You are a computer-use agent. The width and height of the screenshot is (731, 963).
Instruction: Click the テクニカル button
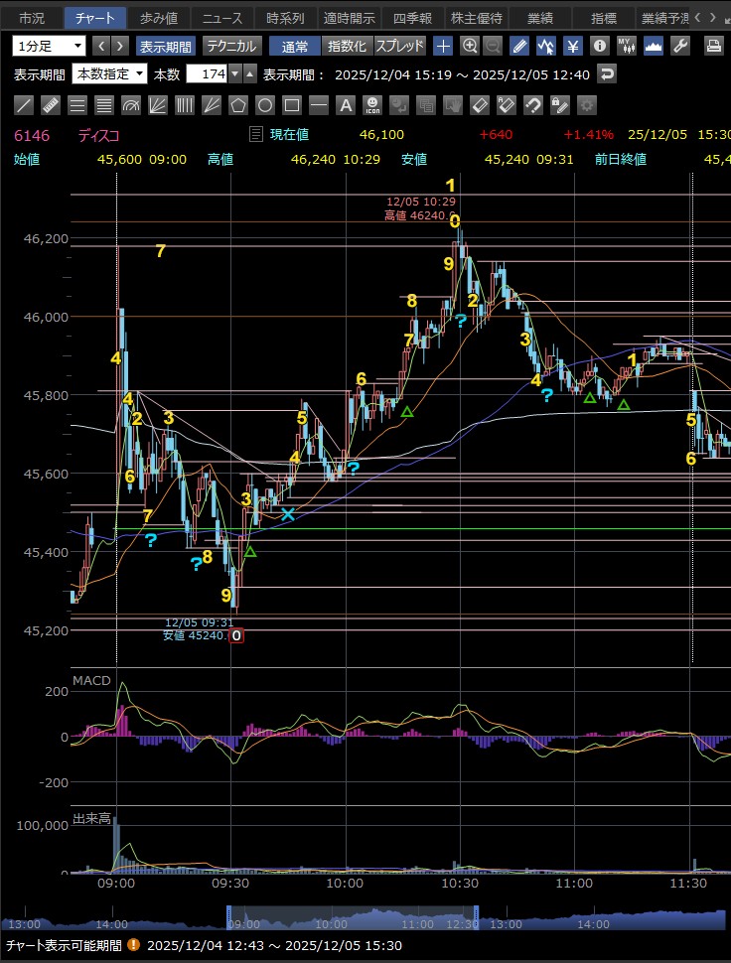coord(231,46)
